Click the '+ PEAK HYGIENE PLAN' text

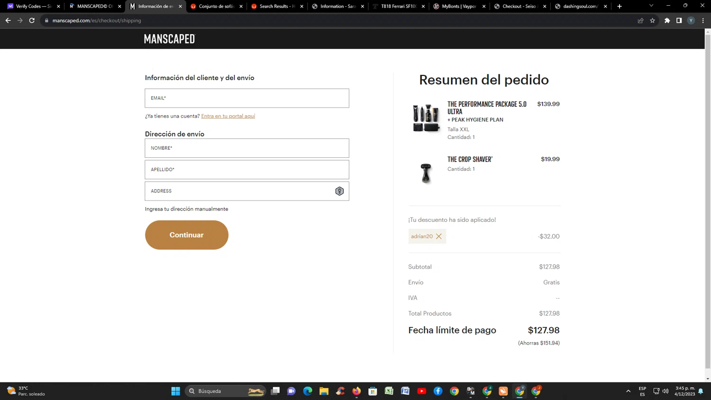[475, 120]
